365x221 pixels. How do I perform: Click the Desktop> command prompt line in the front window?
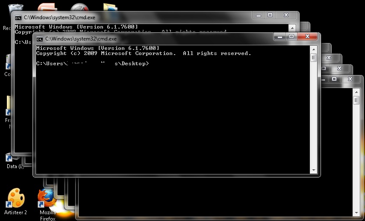coord(92,64)
